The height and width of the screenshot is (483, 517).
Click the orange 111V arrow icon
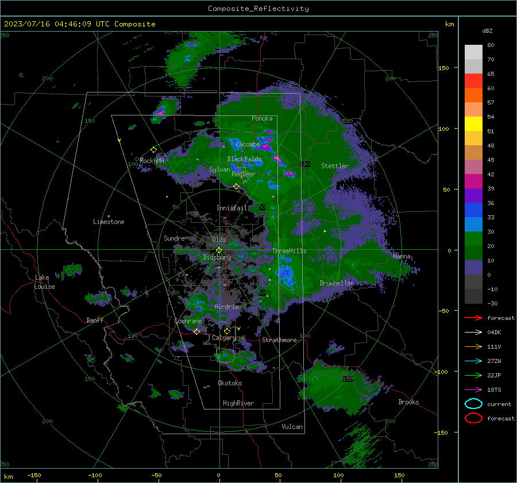tap(473, 346)
